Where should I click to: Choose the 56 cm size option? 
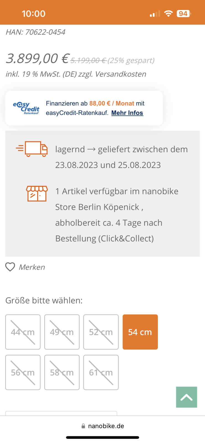point(23,372)
